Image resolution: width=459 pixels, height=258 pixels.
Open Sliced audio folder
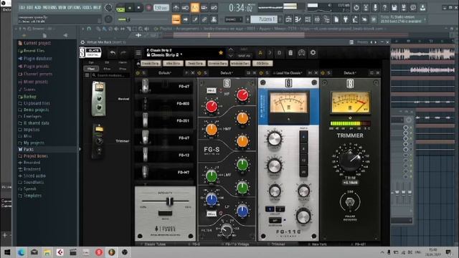34,176
